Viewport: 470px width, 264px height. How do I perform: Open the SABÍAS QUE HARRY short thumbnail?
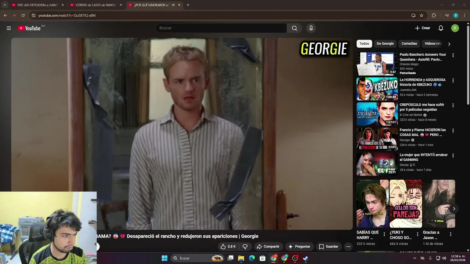(372, 204)
